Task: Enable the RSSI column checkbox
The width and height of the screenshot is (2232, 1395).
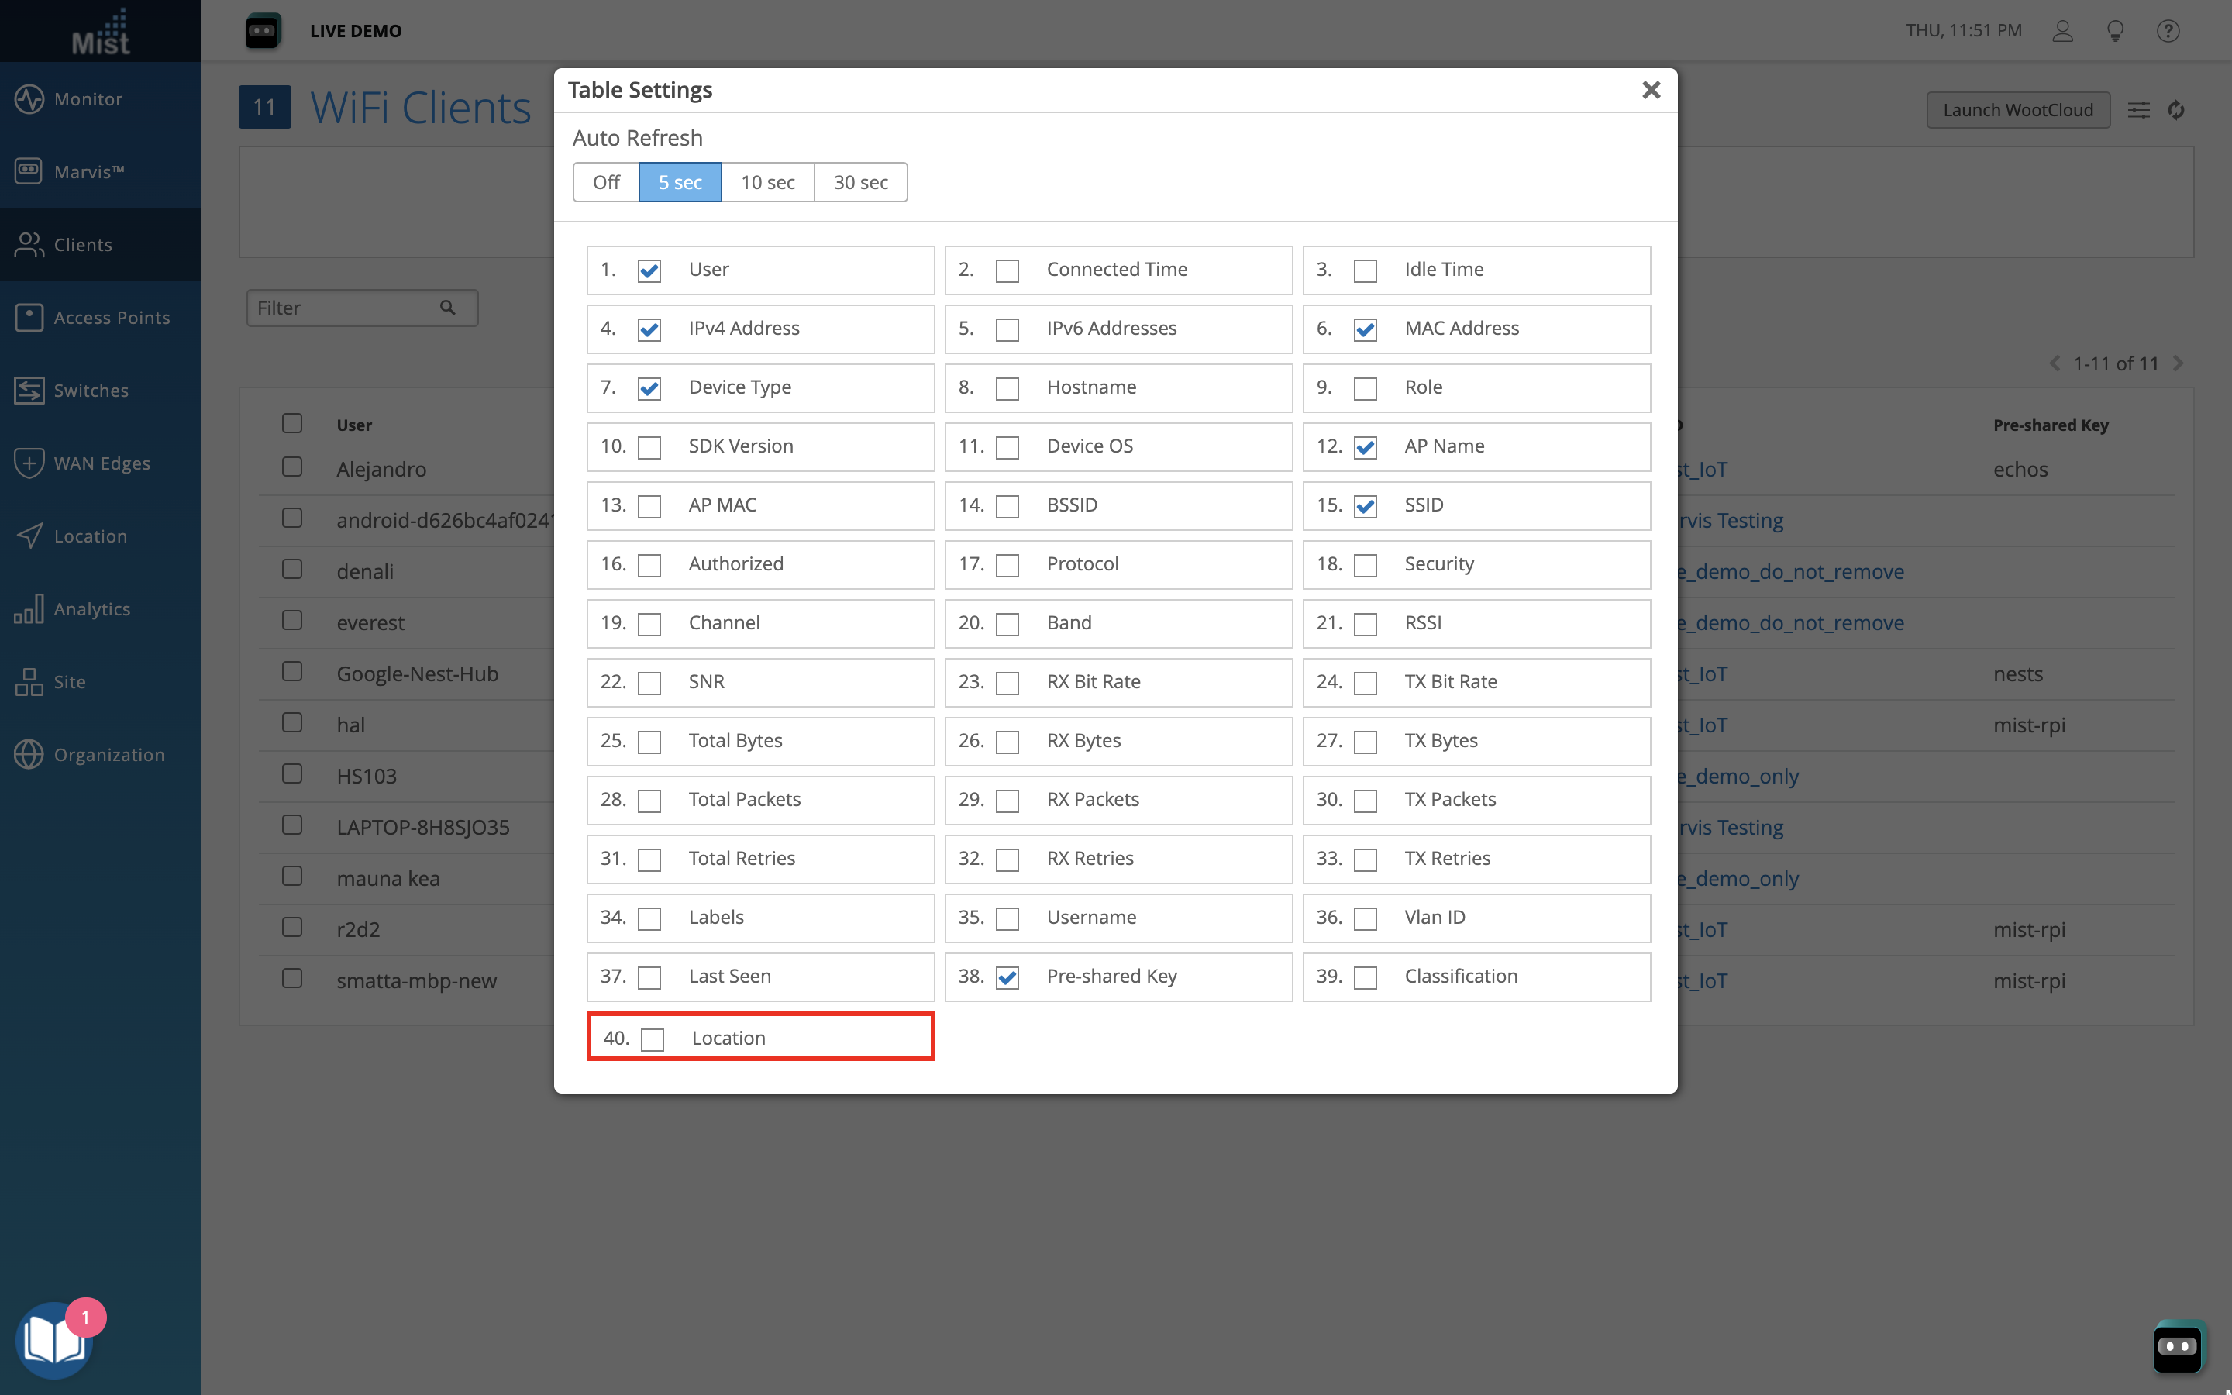Action: click(1365, 624)
